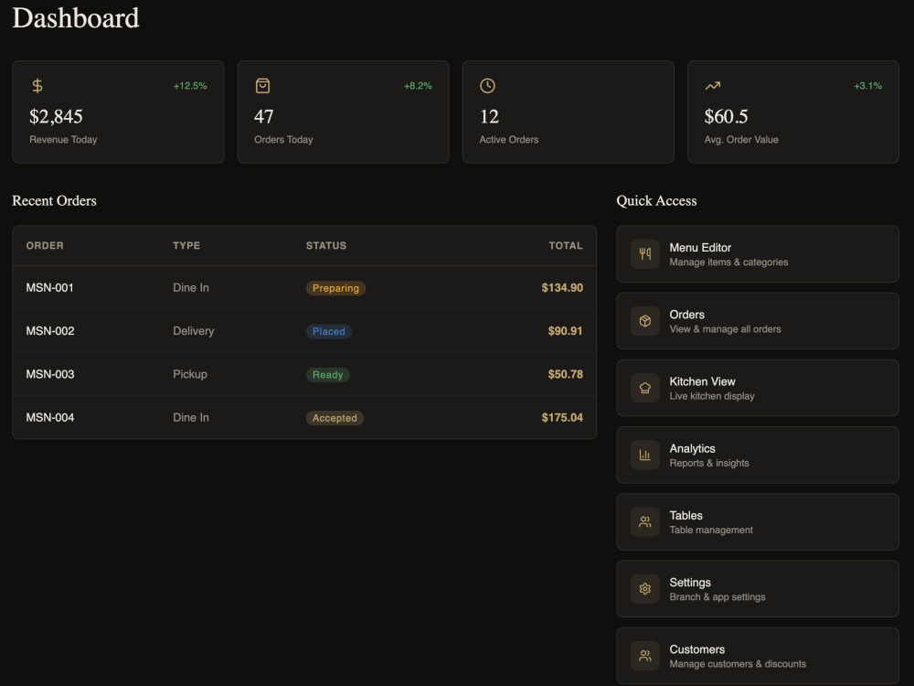Click the ORDER column header
Screen dimensions: 914x686
point(45,245)
